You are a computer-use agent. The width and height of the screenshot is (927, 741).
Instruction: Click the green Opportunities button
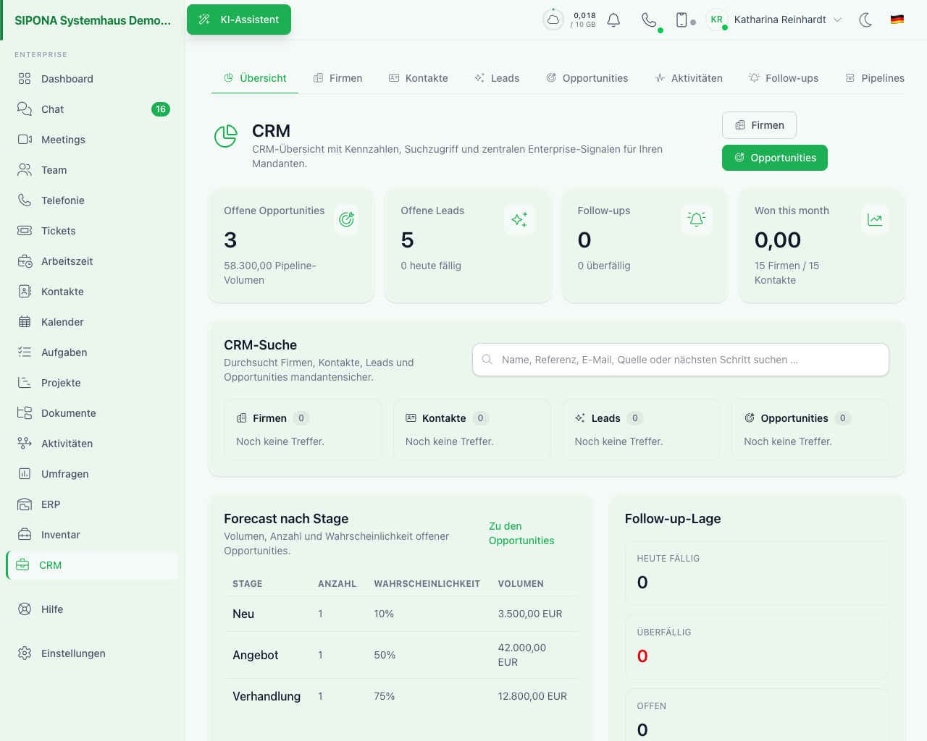pyautogui.click(x=775, y=158)
